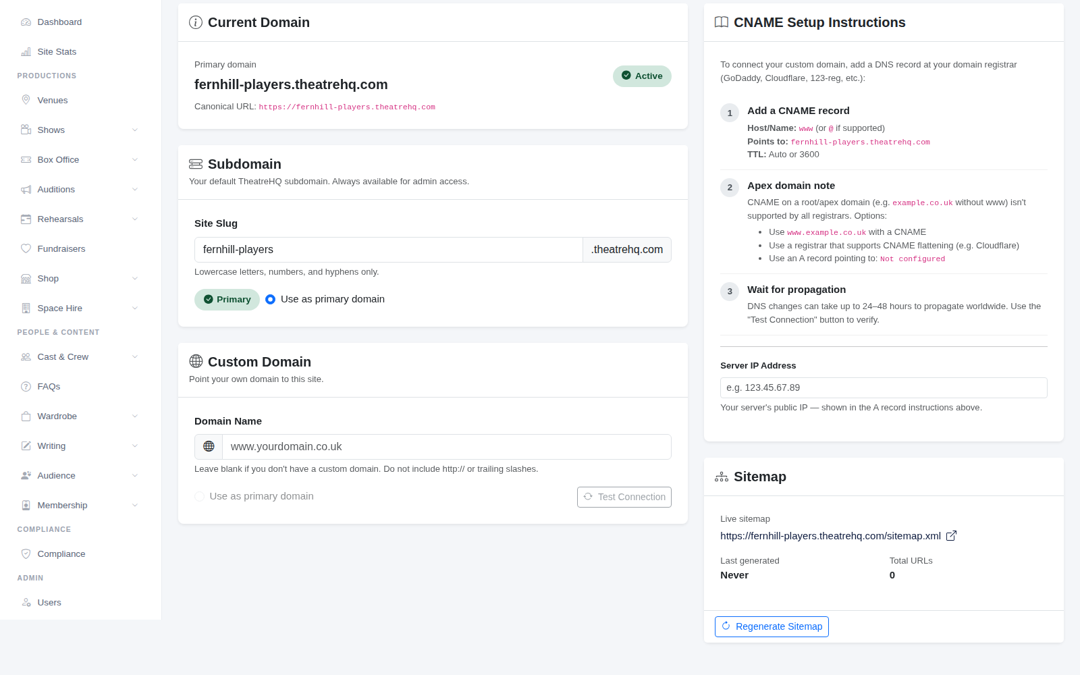
Task: Open the sitemap external link icon
Action: tap(951, 536)
